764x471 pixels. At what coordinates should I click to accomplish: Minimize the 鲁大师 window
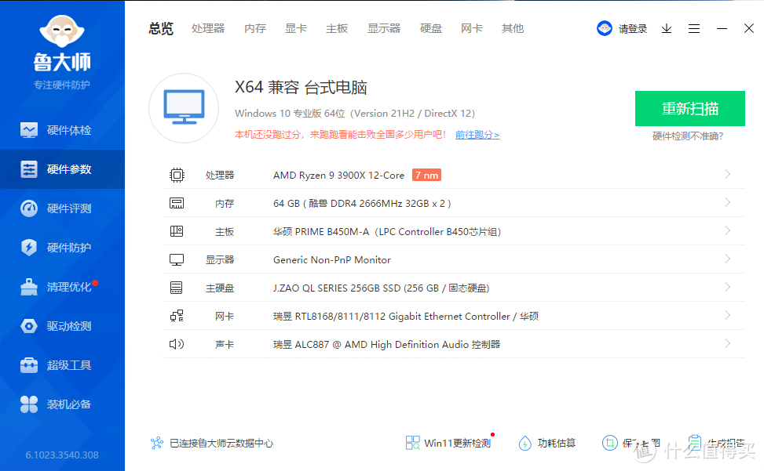tap(722, 29)
